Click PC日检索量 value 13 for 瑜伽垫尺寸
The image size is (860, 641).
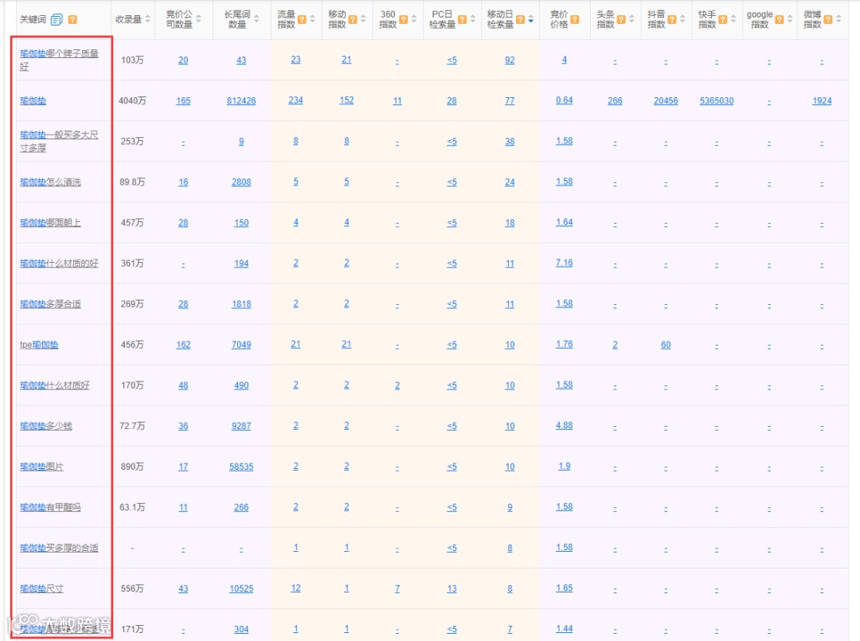(451, 588)
